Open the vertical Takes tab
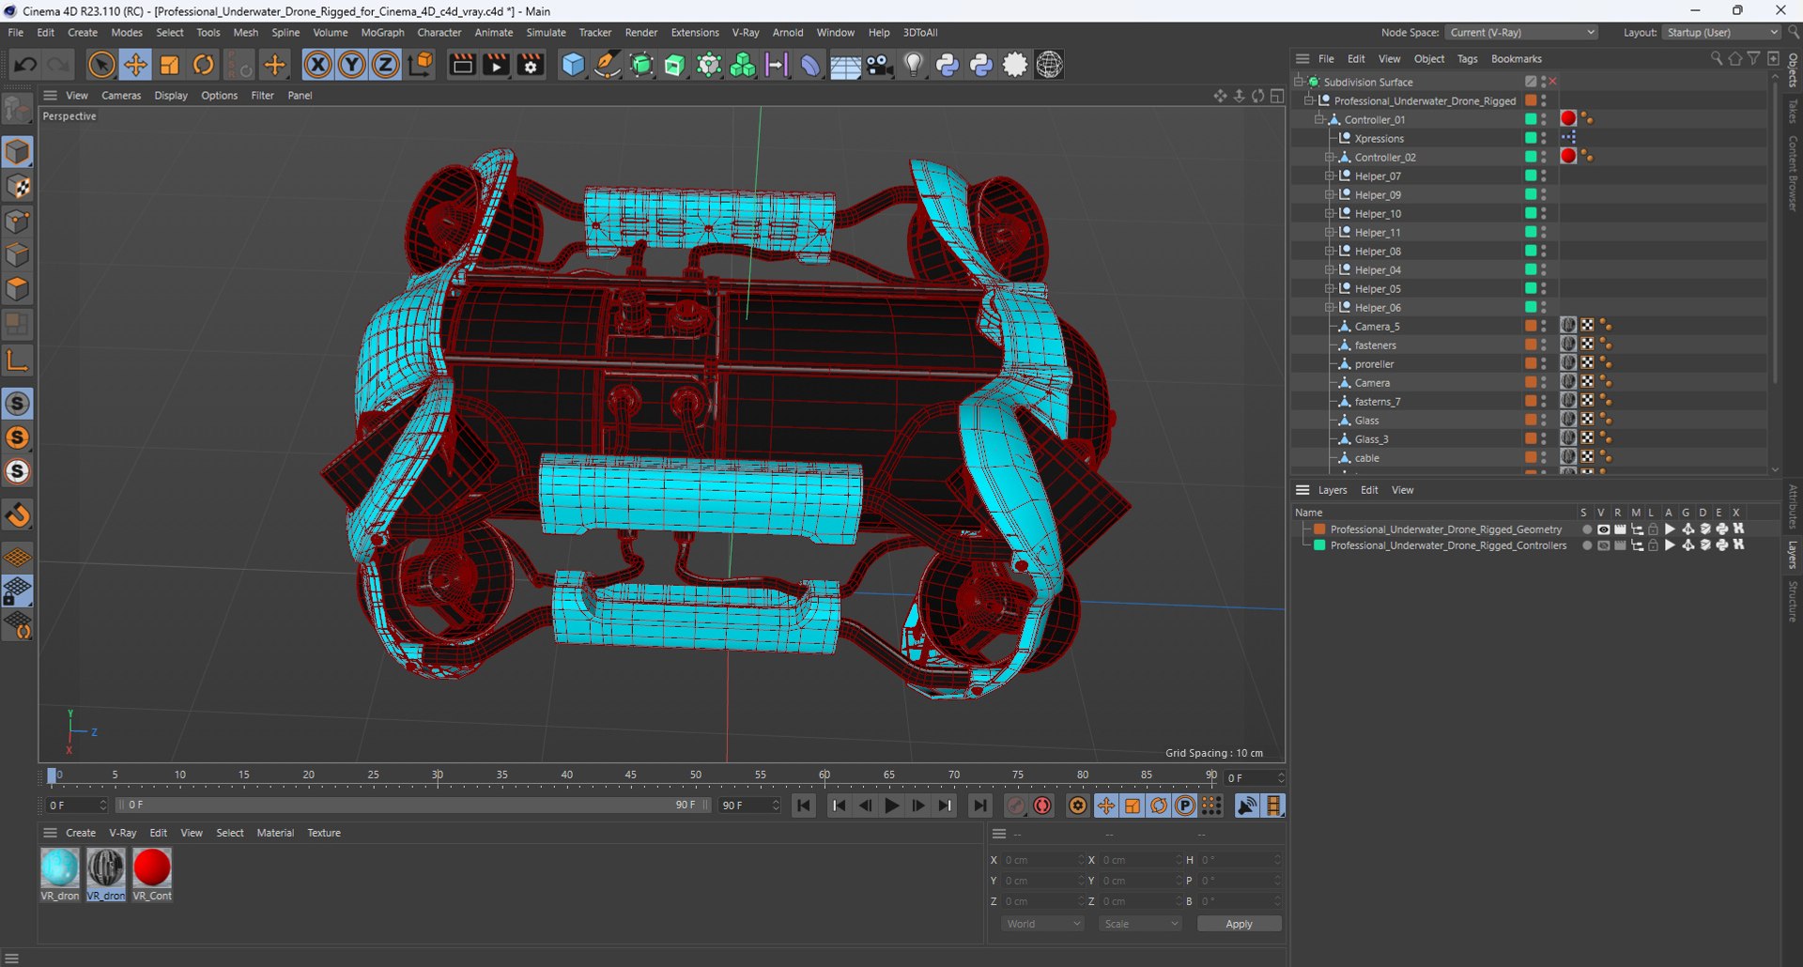1803x967 pixels. click(x=1793, y=111)
